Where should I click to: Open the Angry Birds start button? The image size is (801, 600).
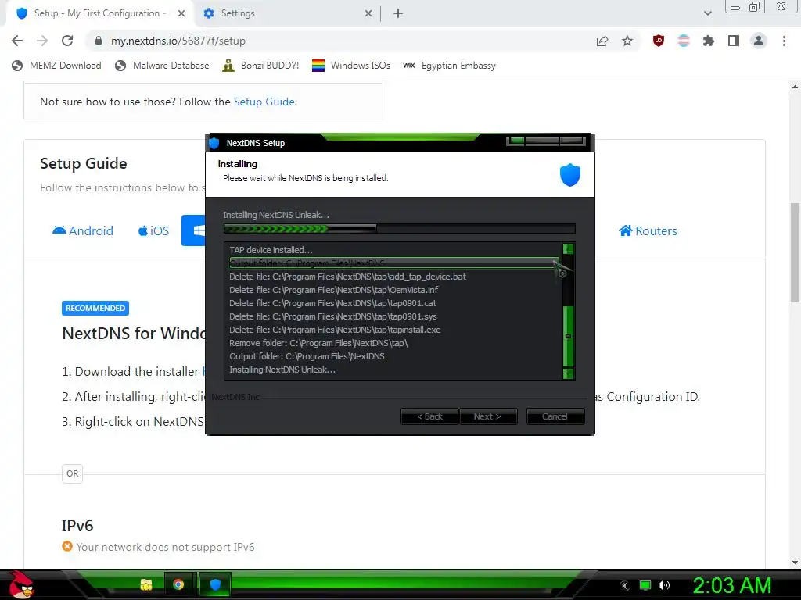coord(21,584)
